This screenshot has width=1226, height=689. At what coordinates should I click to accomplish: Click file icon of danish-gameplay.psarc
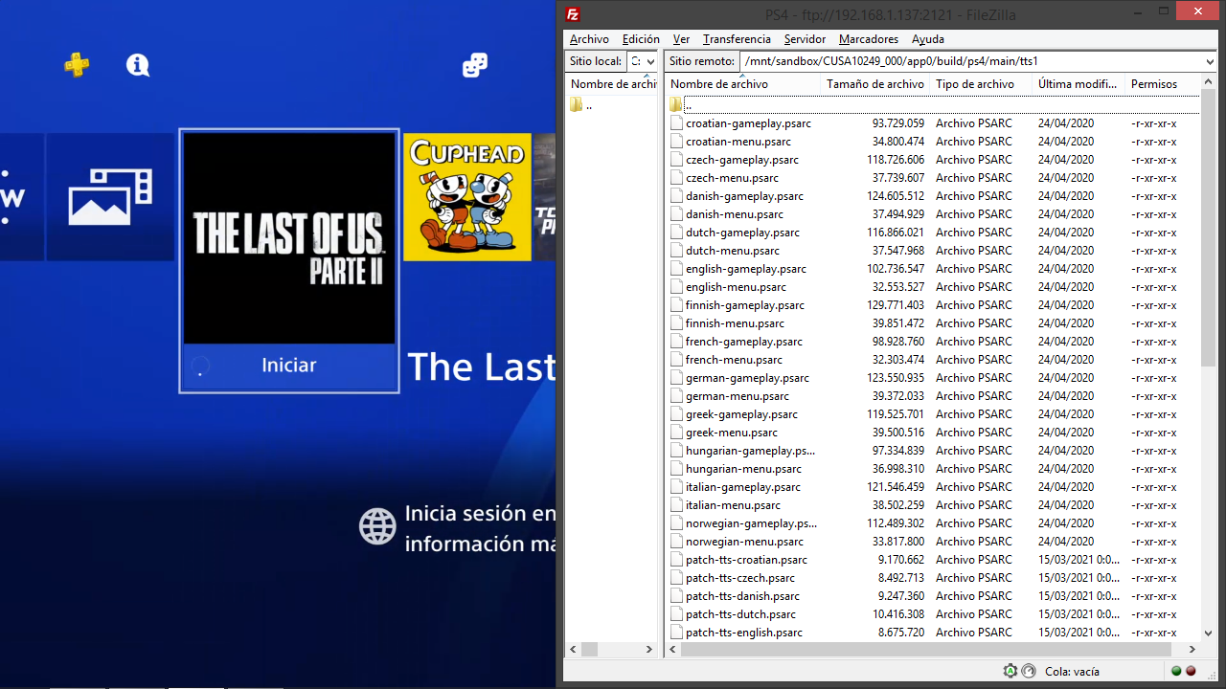tap(677, 196)
